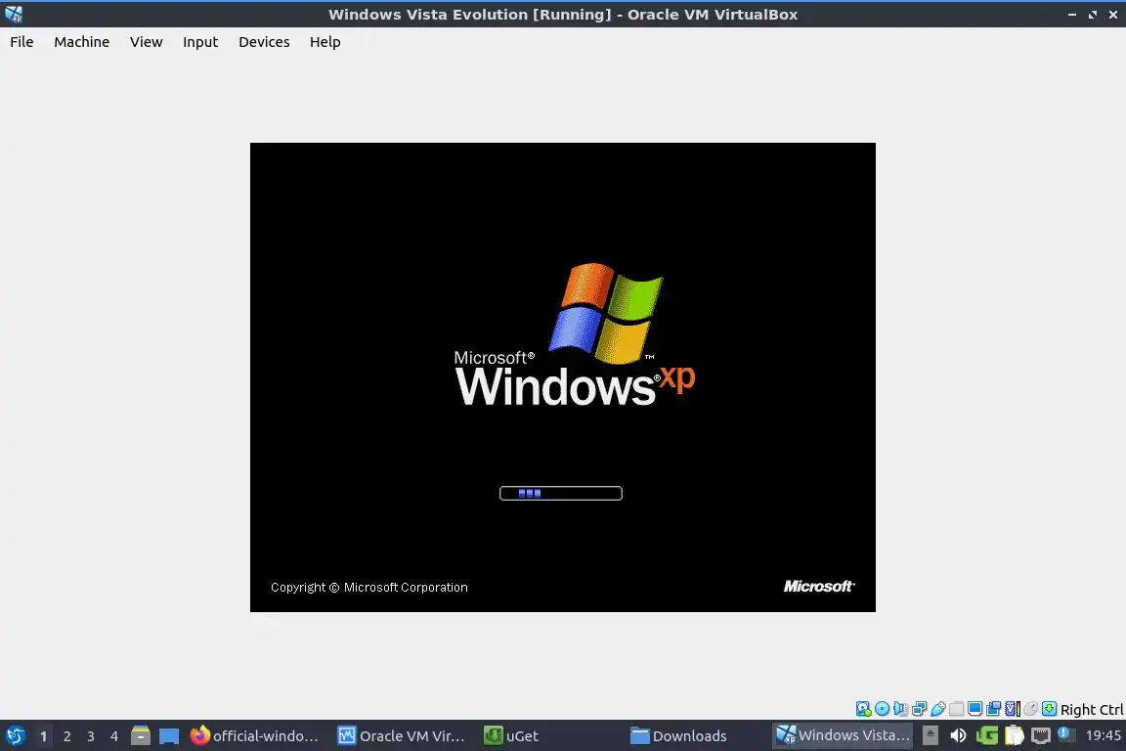Image resolution: width=1126 pixels, height=751 pixels.
Task: Click the Right Ctrl host key label
Action: click(1092, 710)
